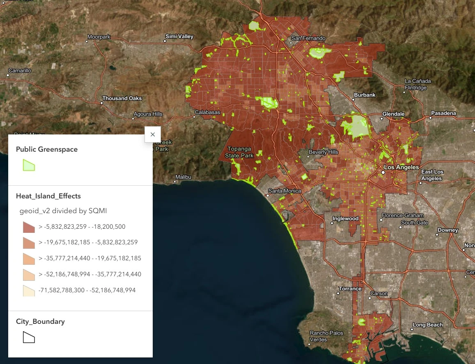Viewport: 475px width, 364px height.
Task: Click the Simi Valley map label
Action: tap(179, 36)
